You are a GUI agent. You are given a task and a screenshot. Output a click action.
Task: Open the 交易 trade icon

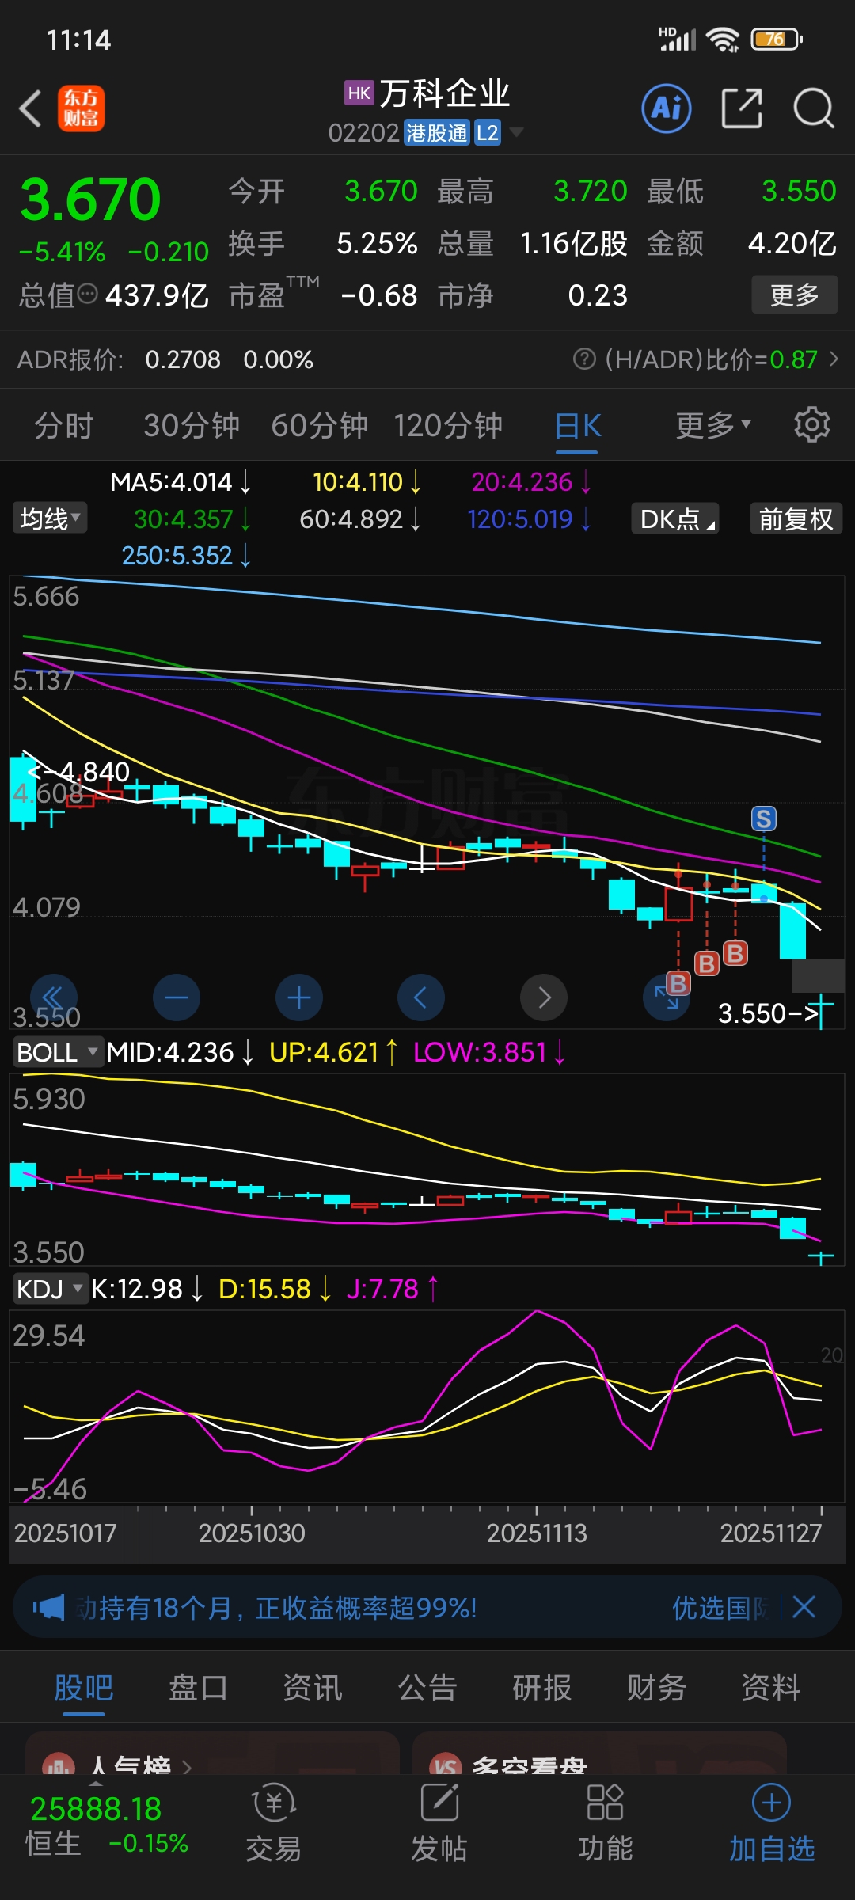coord(274,1823)
